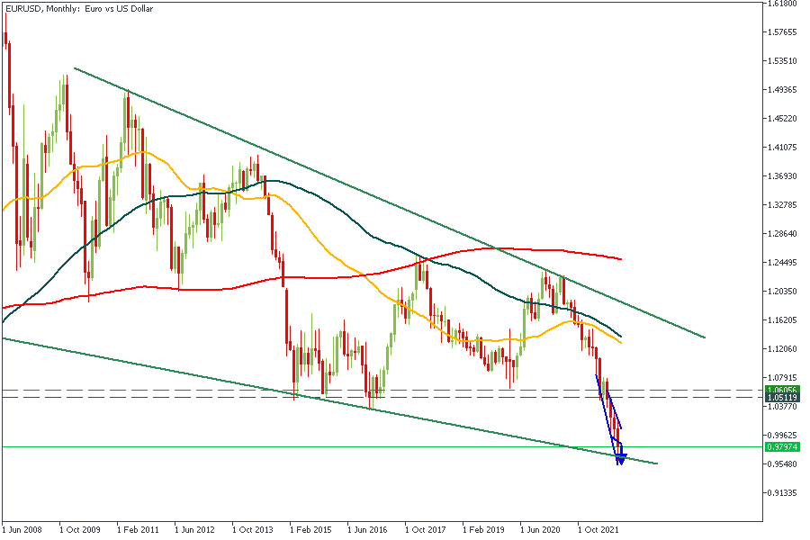Click the 1 Oct 2021 date label

tap(599, 530)
